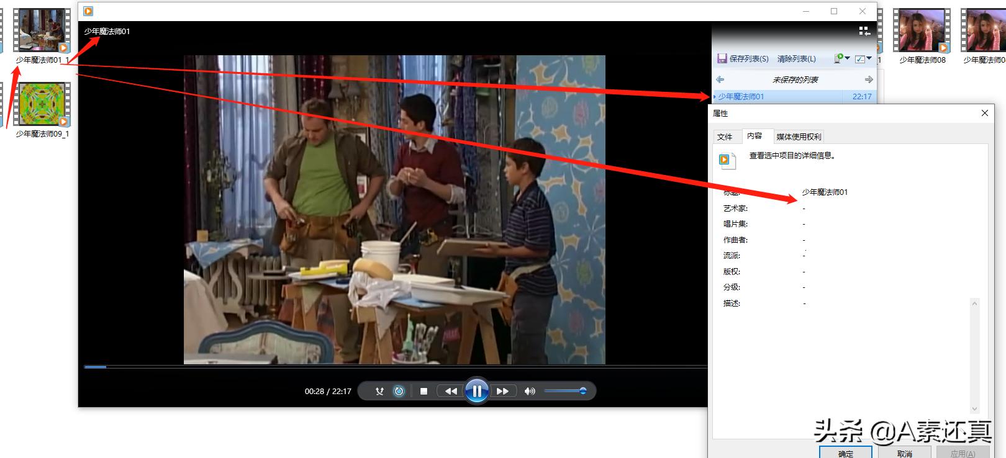The width and height of the screenshot is (1006, 458).
Task: Switch to the 媒体使用权利 tab
Action: pyautogui.click(x=799, y=137)
